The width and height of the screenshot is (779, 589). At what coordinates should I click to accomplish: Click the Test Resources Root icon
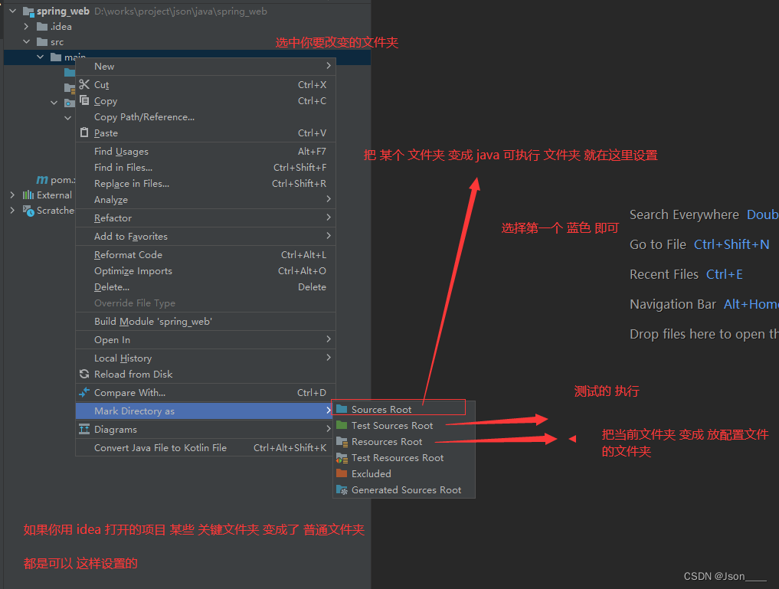tap(342, 458)
